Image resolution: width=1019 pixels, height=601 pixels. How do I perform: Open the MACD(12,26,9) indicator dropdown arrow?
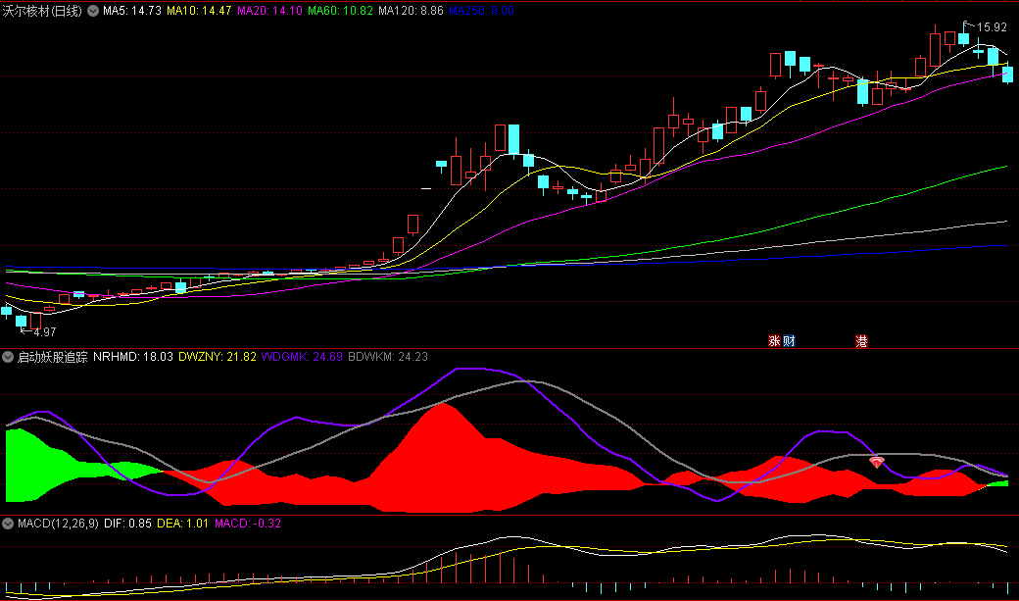point(8,523)
